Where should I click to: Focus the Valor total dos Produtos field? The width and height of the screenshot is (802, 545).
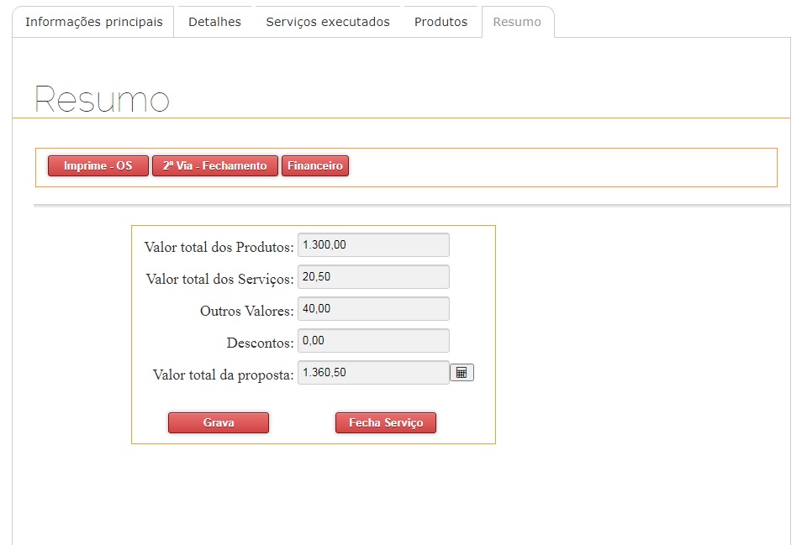pyautogui.click(x=373, y=244)
